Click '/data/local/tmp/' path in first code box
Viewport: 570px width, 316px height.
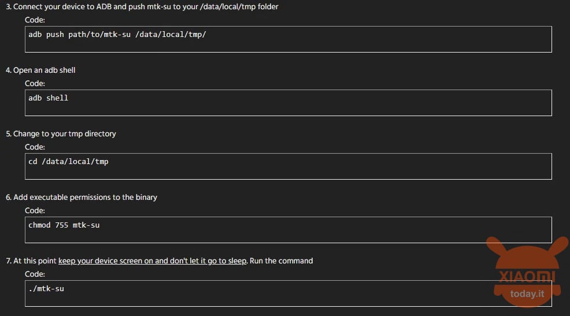171,35
